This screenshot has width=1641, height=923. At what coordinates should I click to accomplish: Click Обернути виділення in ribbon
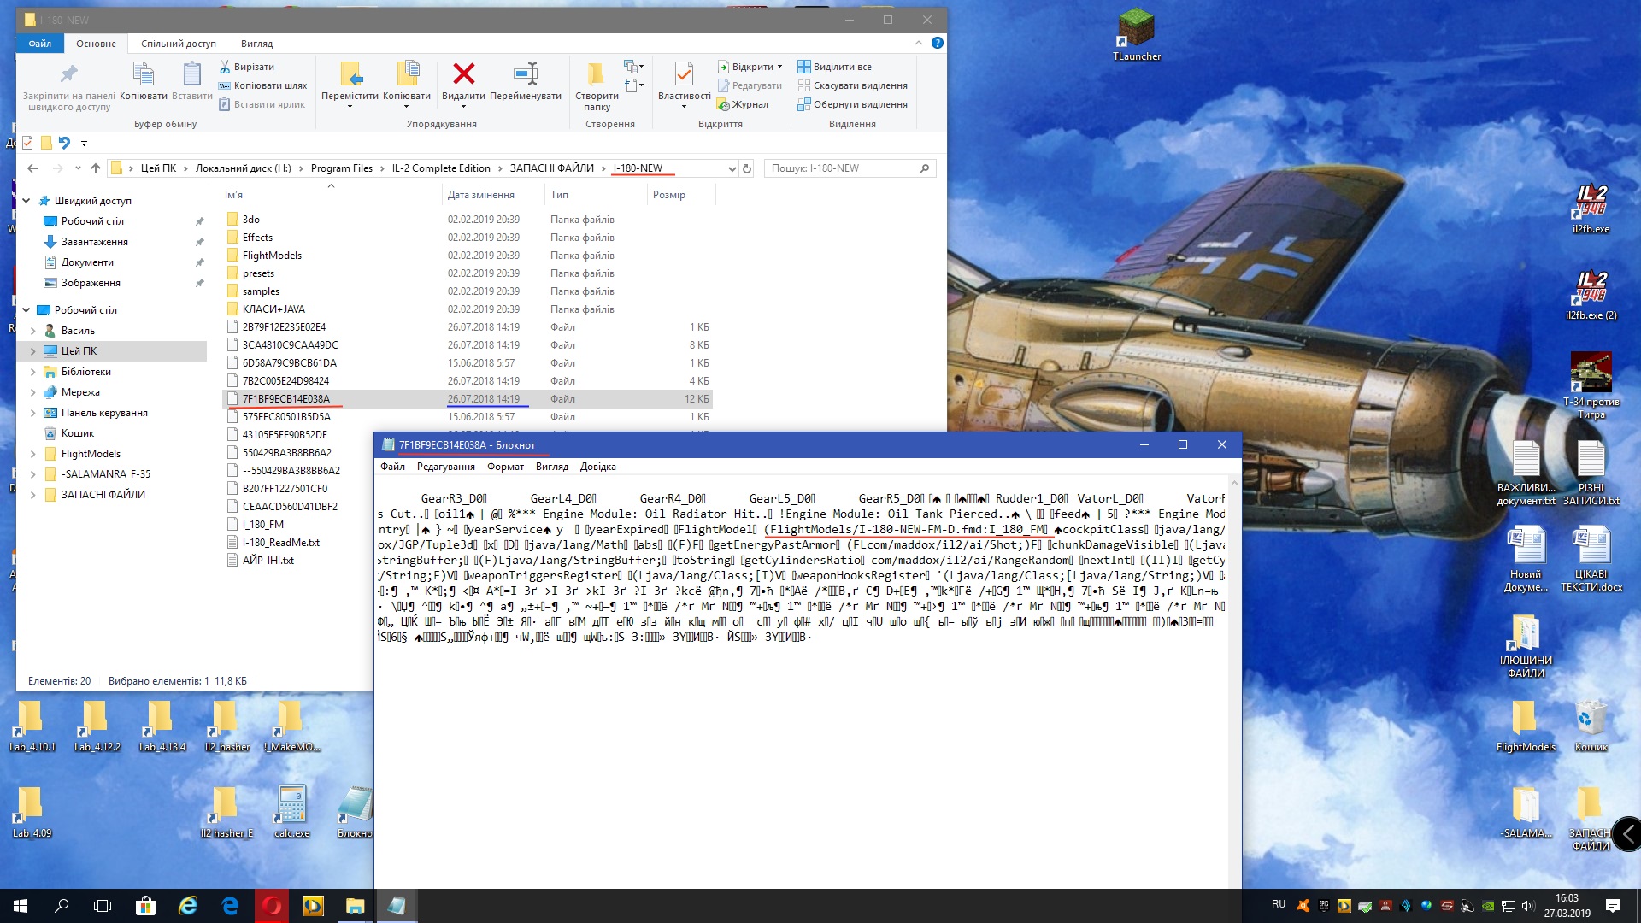coord(852,104)
